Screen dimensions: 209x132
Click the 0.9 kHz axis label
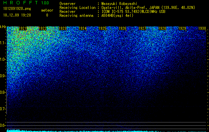[x=2, y=76]
